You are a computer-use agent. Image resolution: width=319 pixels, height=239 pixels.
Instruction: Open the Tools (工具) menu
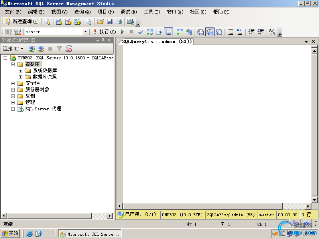pos(152,12)
